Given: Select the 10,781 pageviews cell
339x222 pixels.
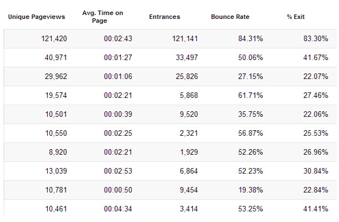Looking at the screenshot, I should pyautogui.click(x=56, y=190).
